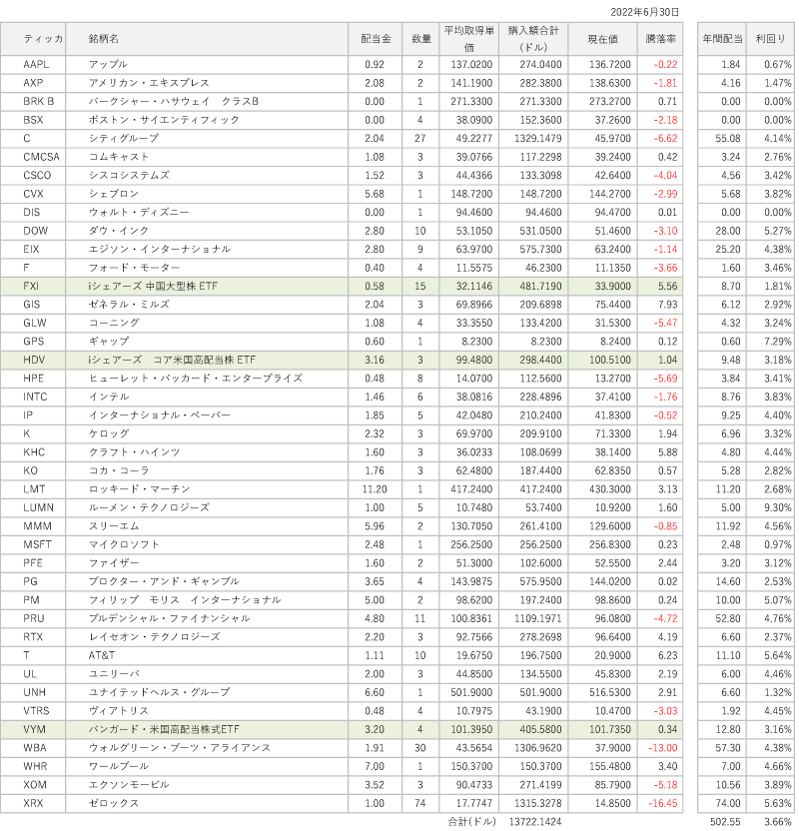Viewport: 799px width, 831px height.
Task: Click the WBA ticker cell
Action: click(x=33, y=748)
